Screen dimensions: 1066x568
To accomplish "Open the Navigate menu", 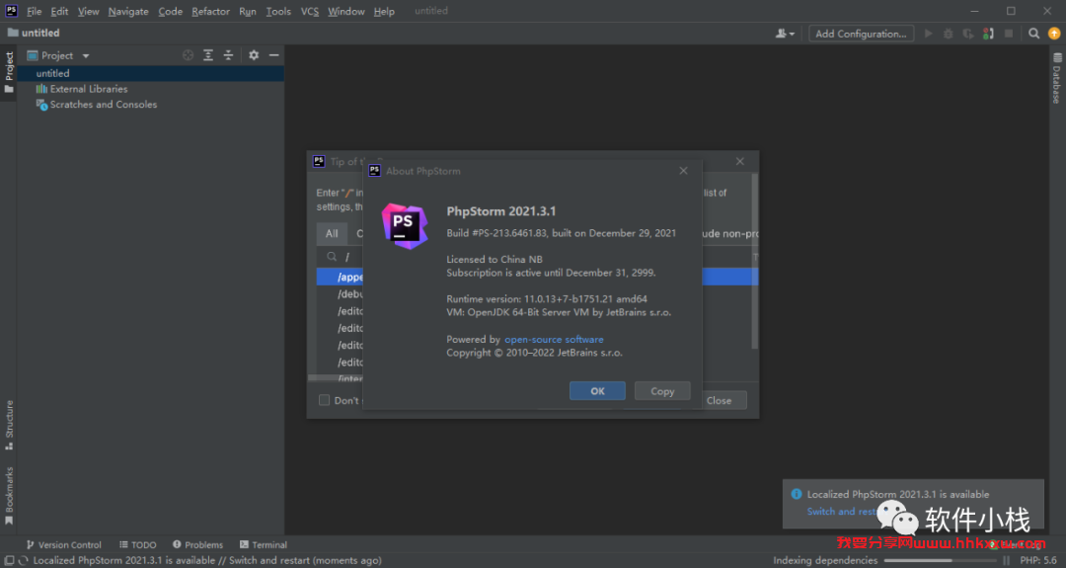I will [127, 12].
